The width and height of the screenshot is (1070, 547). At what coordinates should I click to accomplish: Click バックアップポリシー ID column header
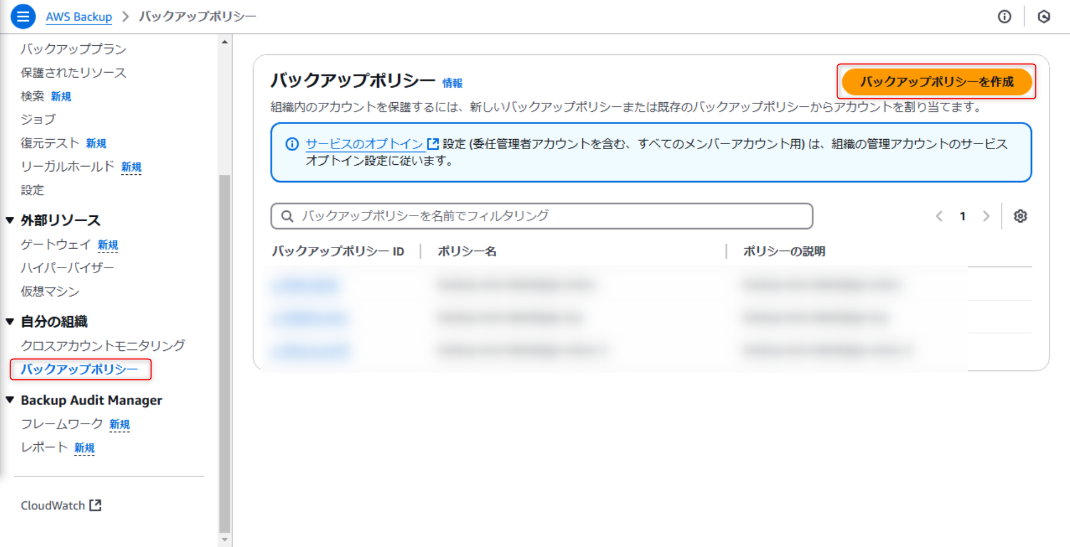point(337,251)
